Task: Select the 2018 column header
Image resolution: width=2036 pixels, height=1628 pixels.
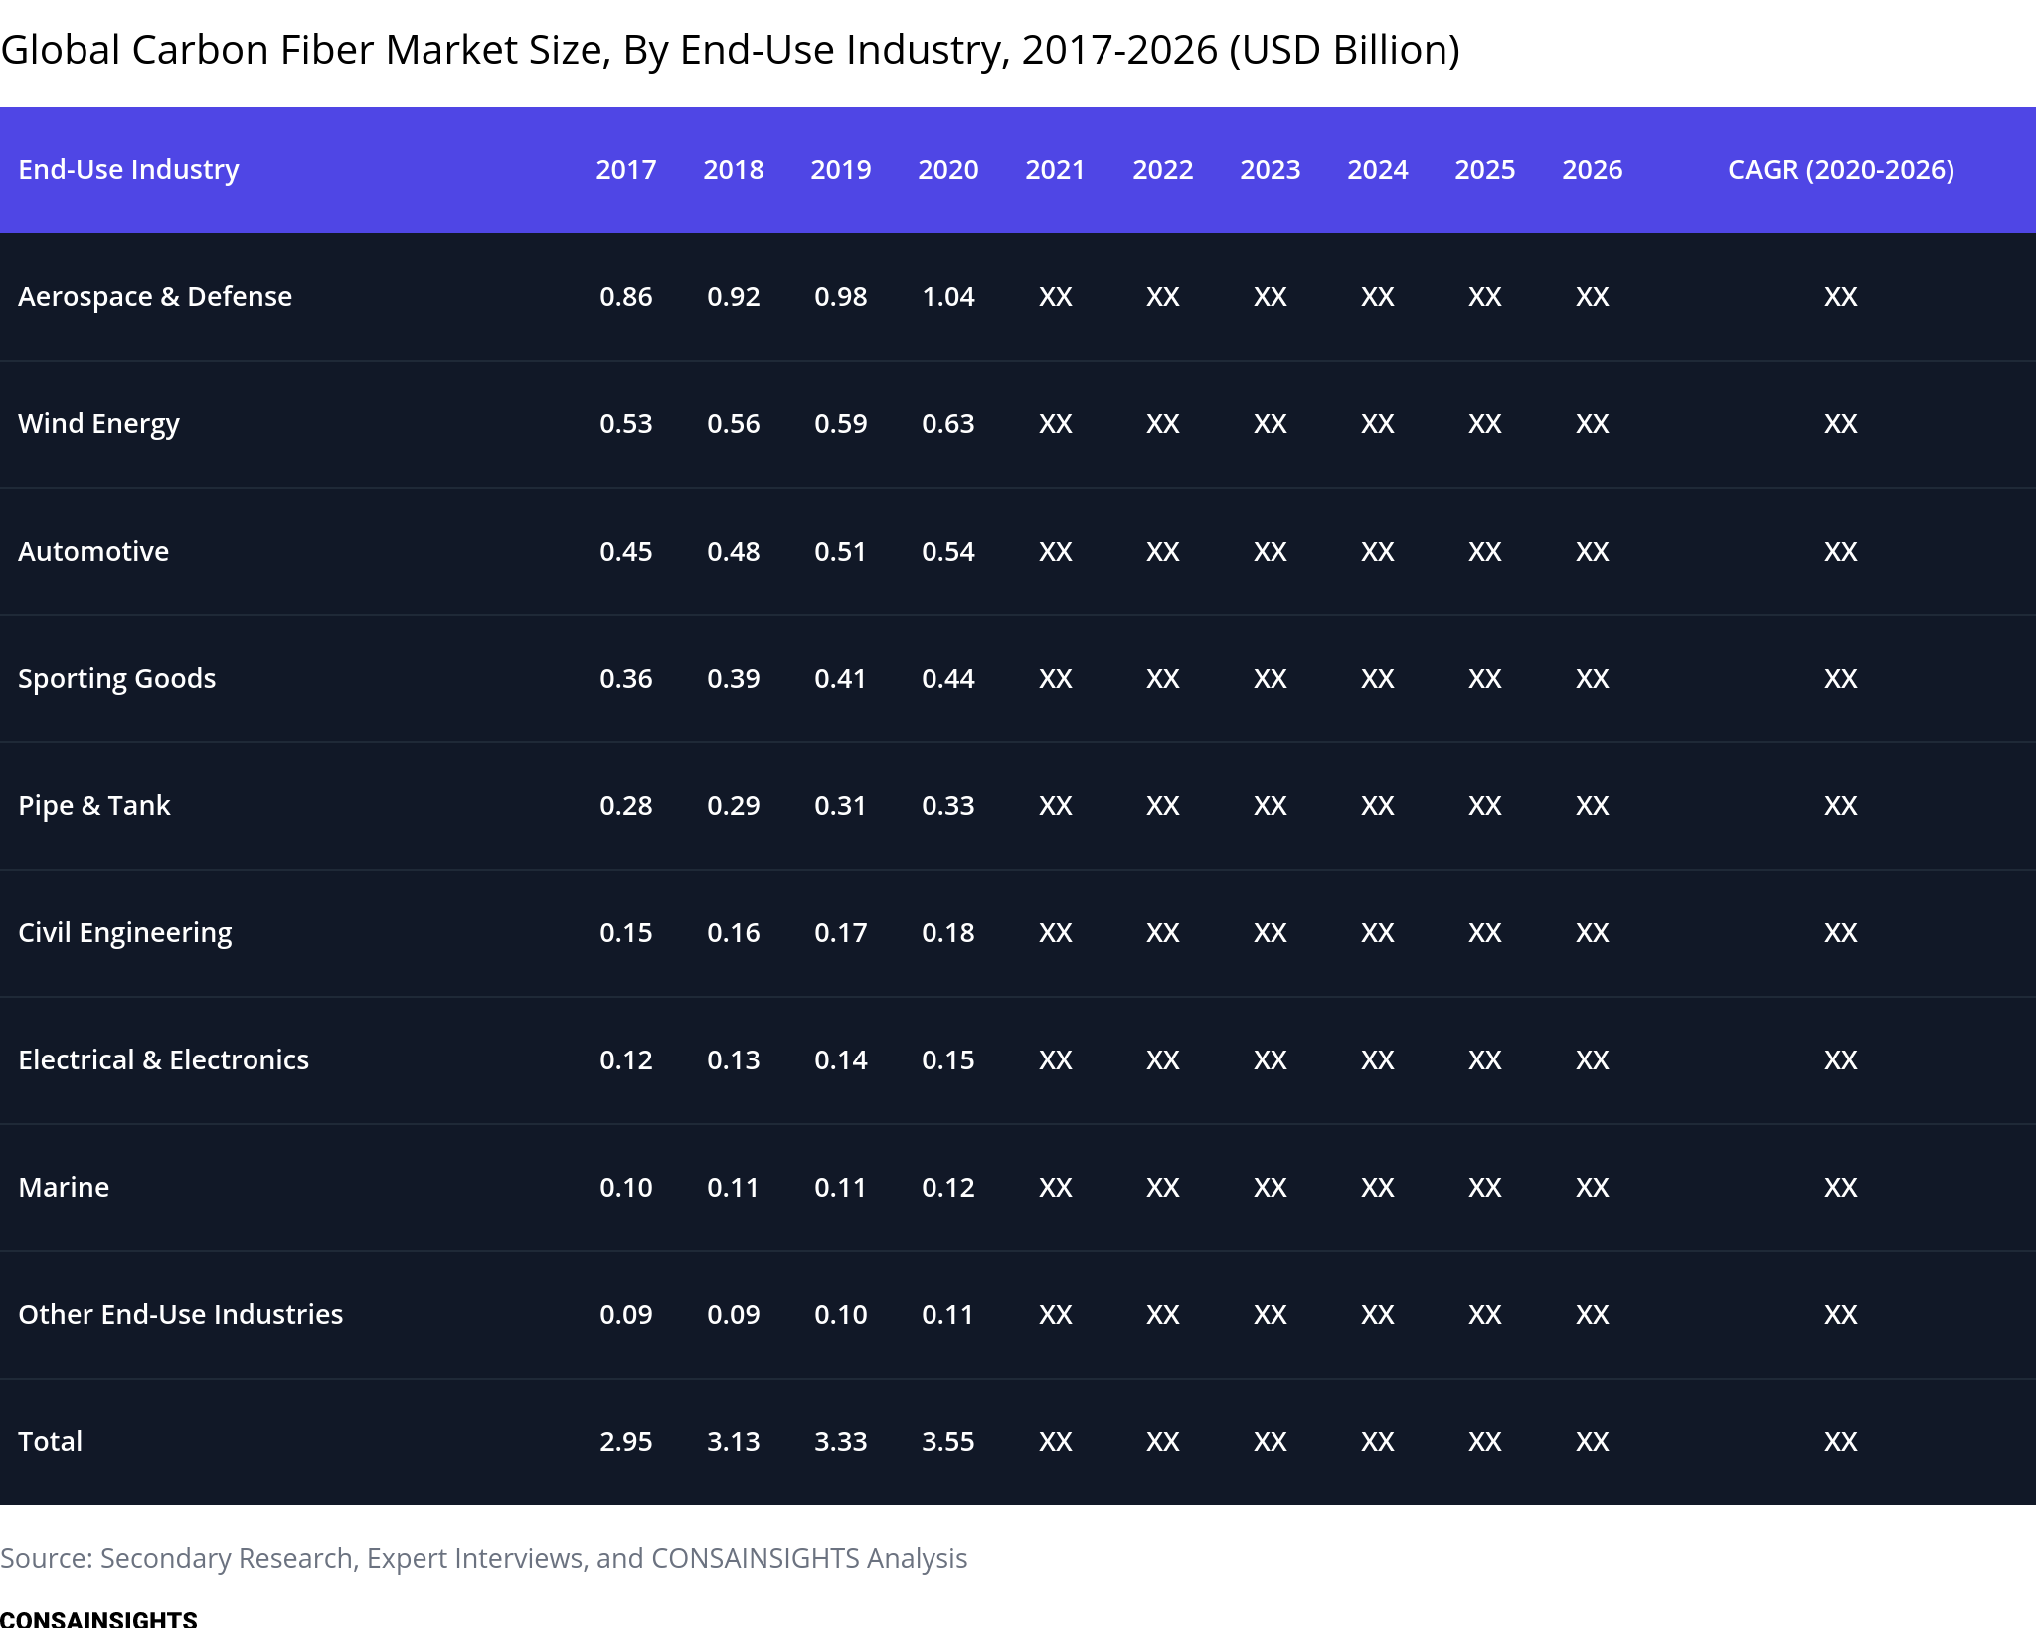Action: pyautogui.click(x=734, y=170)
